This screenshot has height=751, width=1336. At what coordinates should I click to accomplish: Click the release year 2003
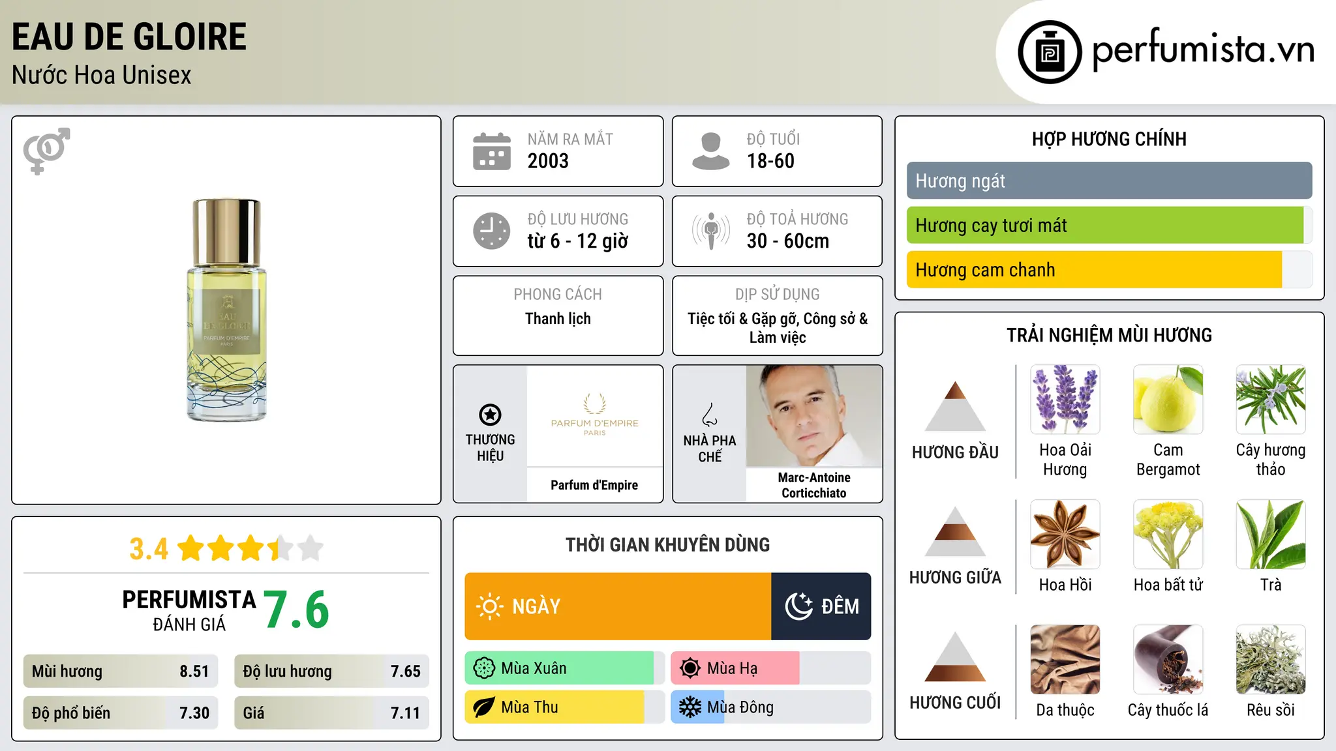click(548, 161)
